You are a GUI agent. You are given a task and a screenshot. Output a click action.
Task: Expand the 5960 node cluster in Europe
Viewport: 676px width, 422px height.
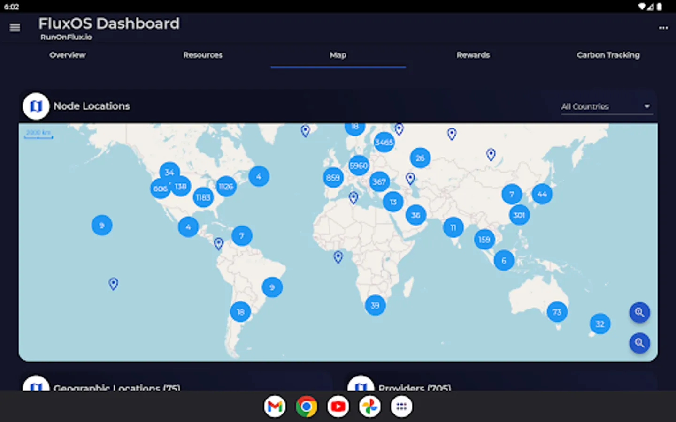coord(359,166)
